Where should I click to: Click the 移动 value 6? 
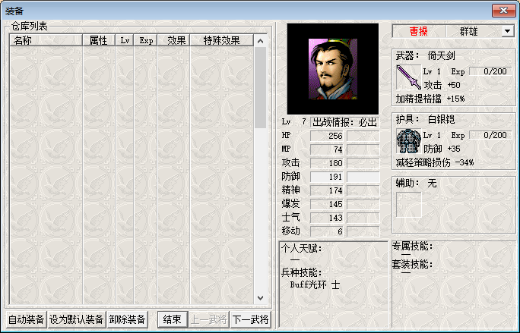327,231
